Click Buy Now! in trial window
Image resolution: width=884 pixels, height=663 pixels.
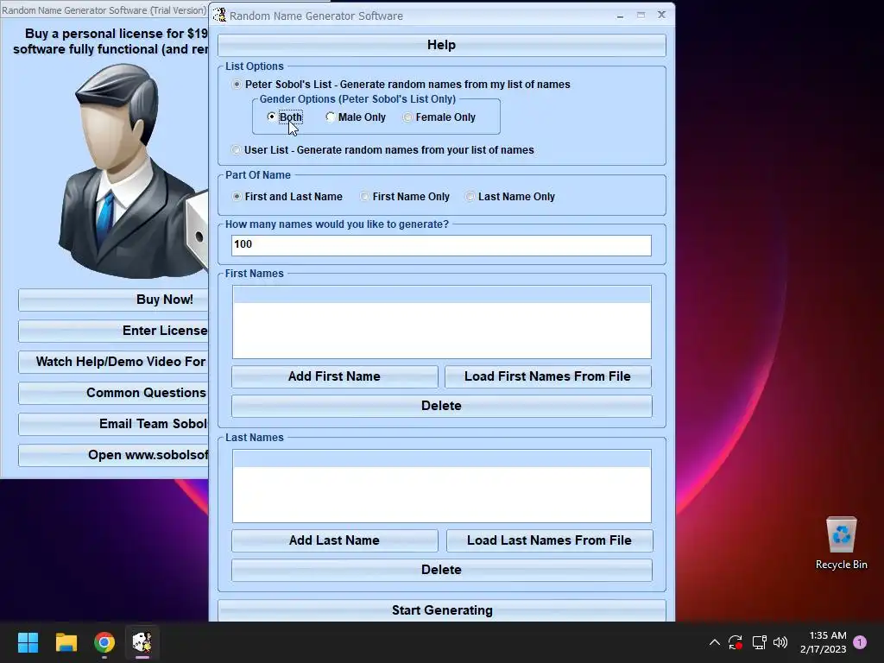(x=113, y=300)
